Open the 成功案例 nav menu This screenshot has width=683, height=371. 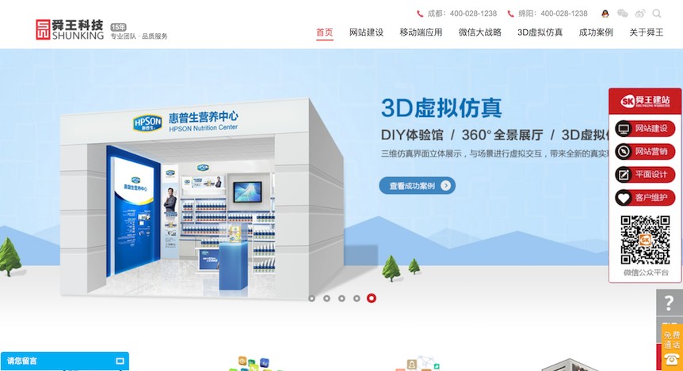596,32
